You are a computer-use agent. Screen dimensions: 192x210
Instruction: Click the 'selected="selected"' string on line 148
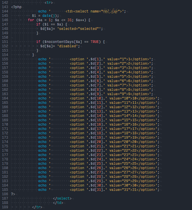79,29
